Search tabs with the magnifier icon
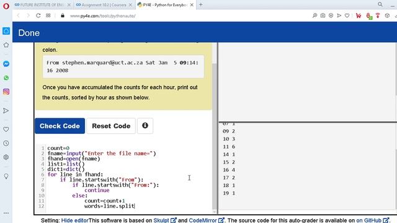The image size is (397, 223). pyautogui.click(x=380, y=4)
